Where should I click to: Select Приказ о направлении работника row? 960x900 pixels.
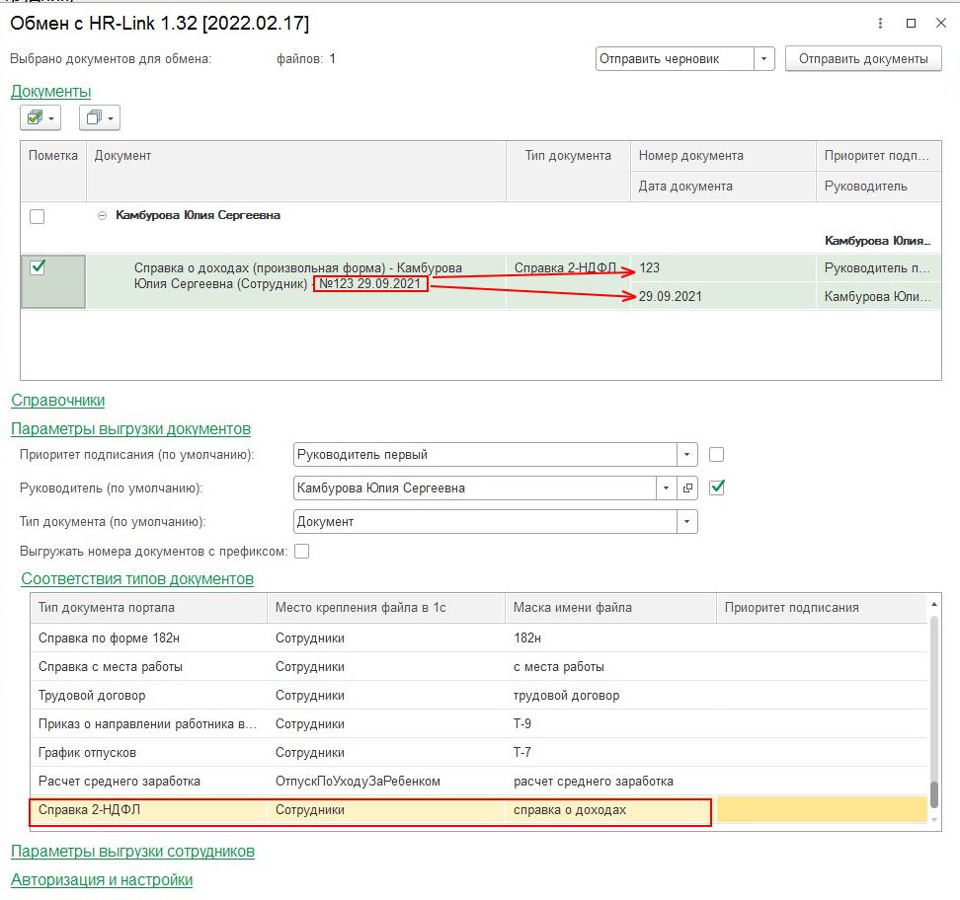479,723
